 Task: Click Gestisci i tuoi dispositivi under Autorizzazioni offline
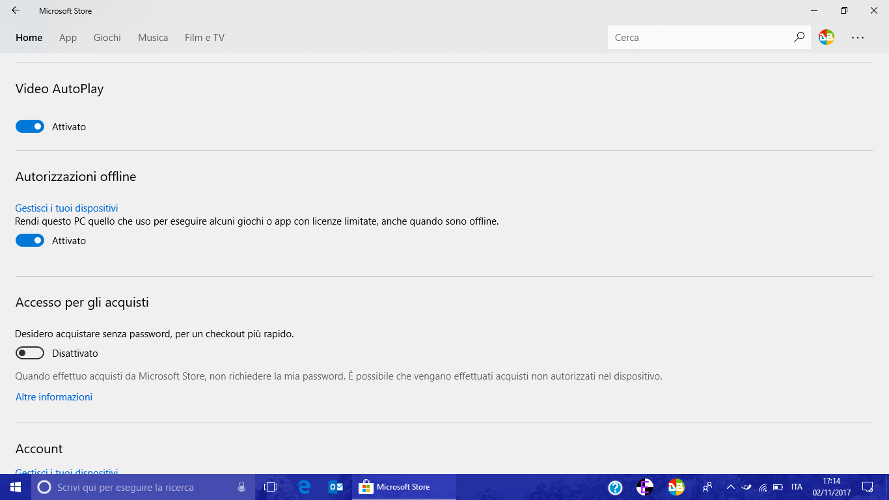coord(67,208)
